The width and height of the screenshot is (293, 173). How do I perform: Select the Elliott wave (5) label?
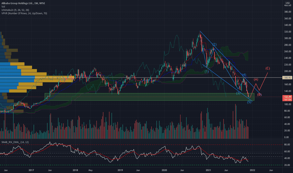pos(249,102)
